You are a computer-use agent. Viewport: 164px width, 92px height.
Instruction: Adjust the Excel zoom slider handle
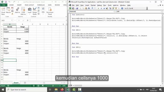[x=53, y=86]
